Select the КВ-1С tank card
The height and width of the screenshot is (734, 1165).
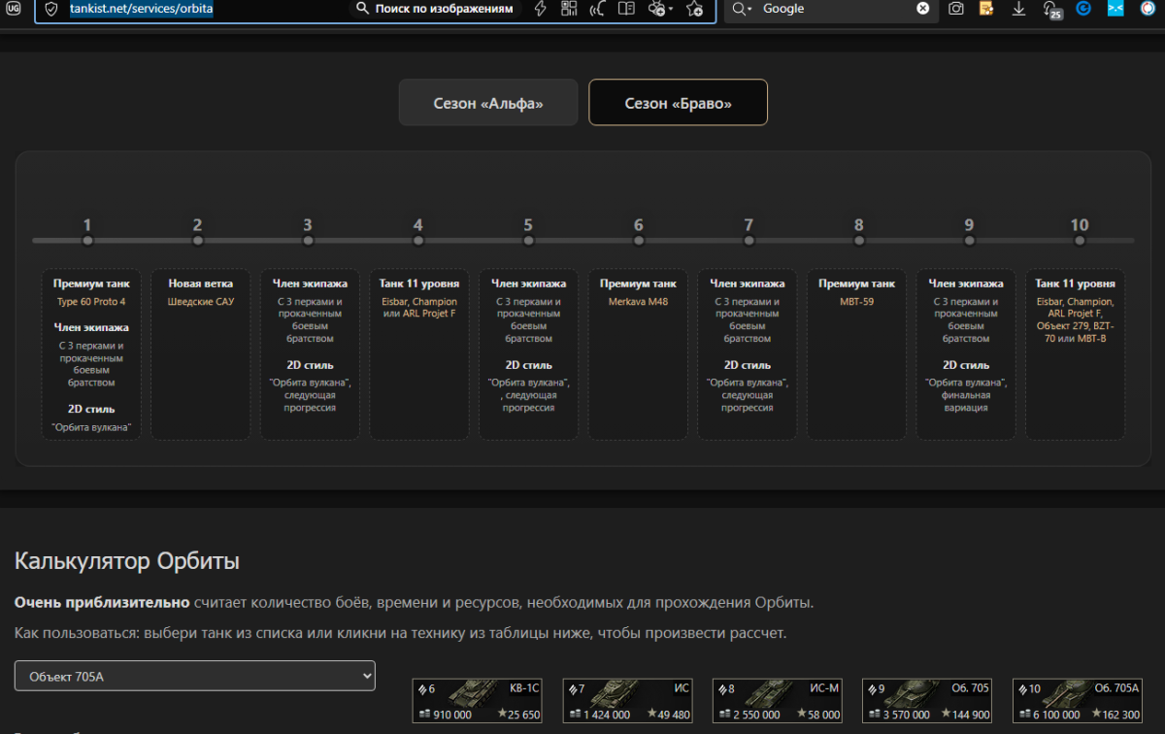[x=478, y=701]
